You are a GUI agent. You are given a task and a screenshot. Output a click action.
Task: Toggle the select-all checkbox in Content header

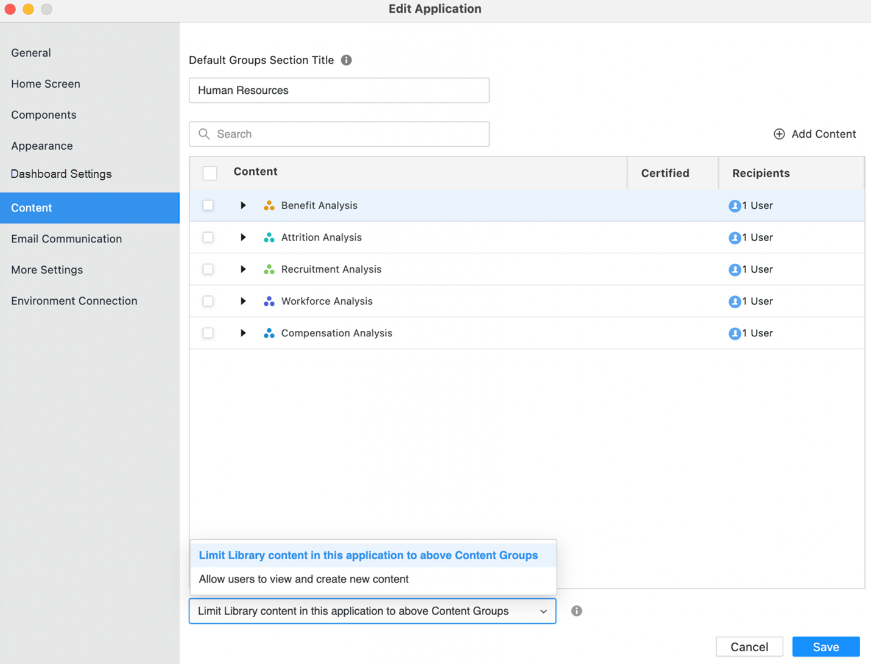210,173
